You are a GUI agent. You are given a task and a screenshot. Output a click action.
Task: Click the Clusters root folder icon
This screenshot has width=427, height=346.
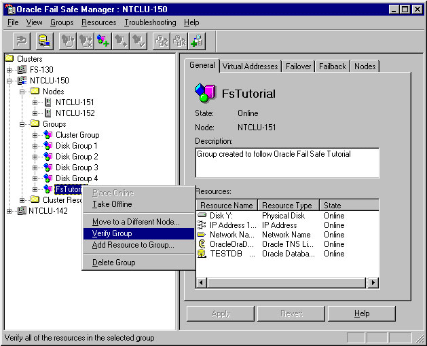click(10, 58)
